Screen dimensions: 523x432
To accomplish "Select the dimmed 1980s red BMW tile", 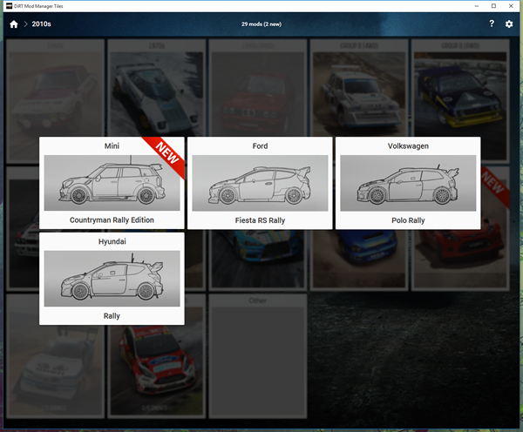I will pyautogui.click(x=258, y=87).
